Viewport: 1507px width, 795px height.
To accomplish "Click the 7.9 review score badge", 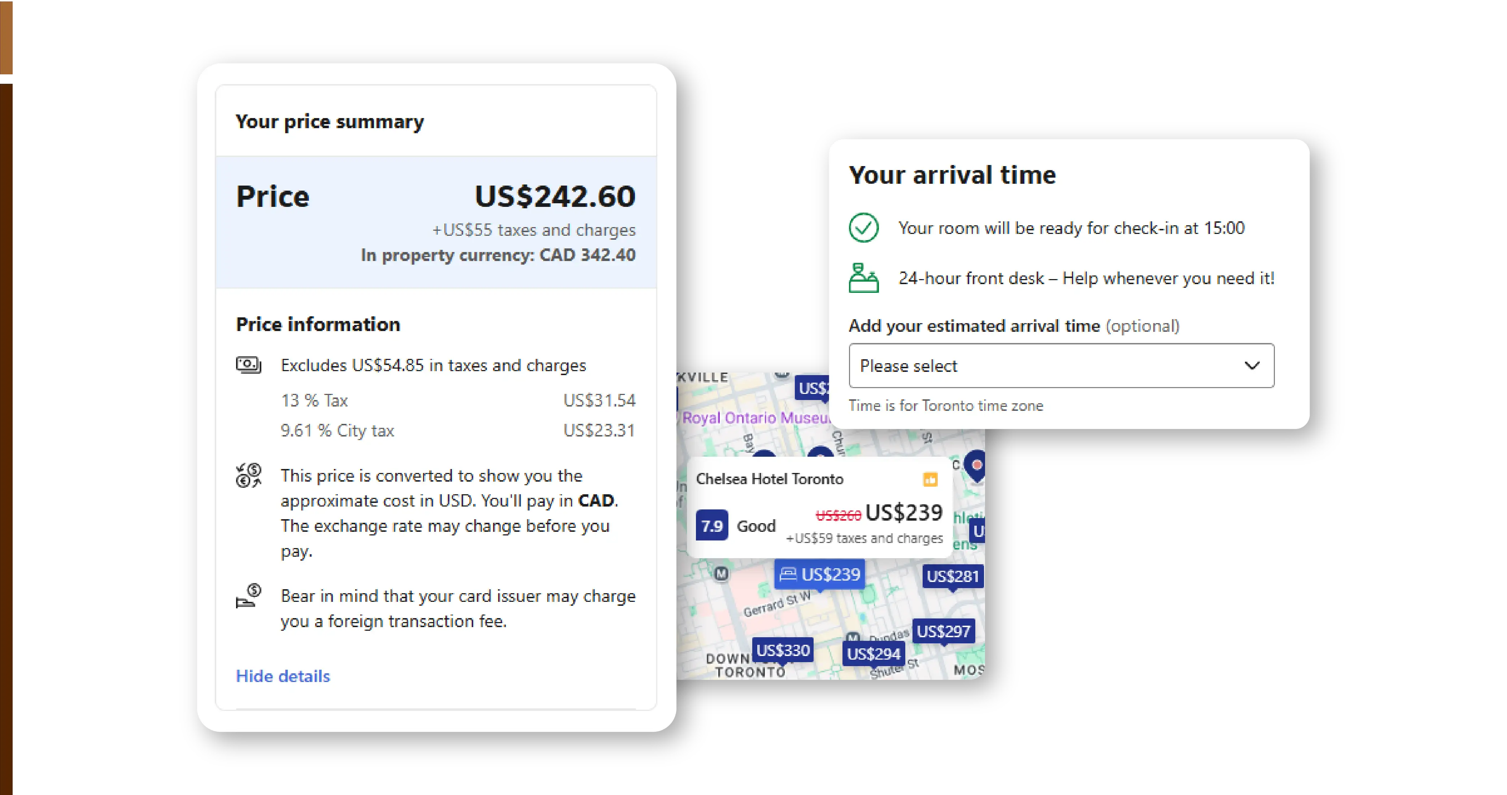I will (x=712, y=526).
